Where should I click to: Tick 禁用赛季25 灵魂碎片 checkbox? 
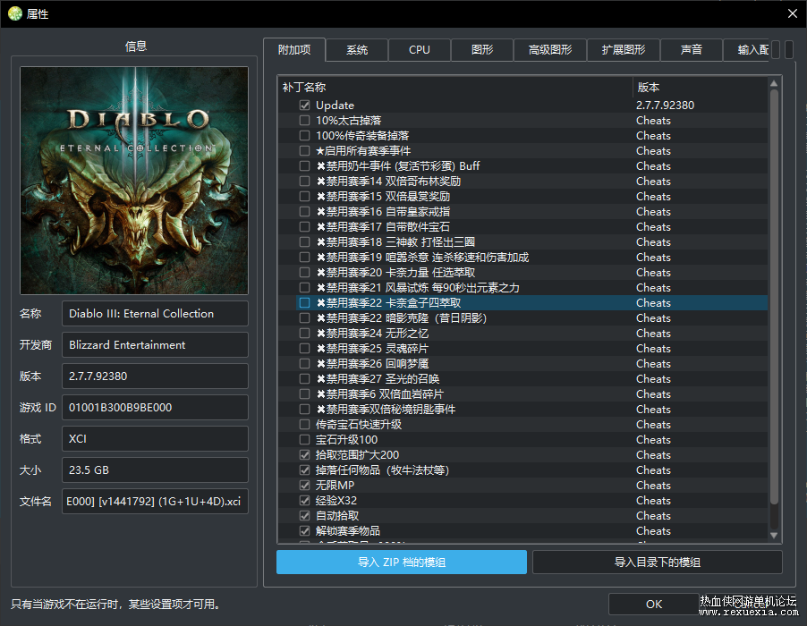305,348
